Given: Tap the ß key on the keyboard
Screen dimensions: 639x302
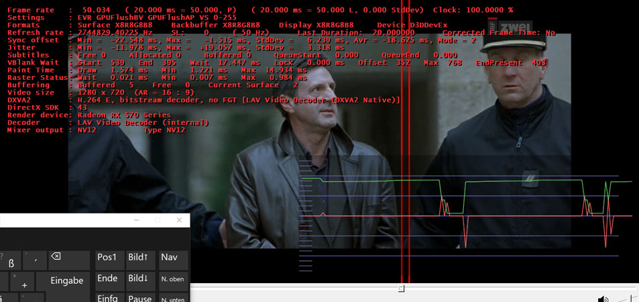Looking at the screenshot, I should [11, 260].
